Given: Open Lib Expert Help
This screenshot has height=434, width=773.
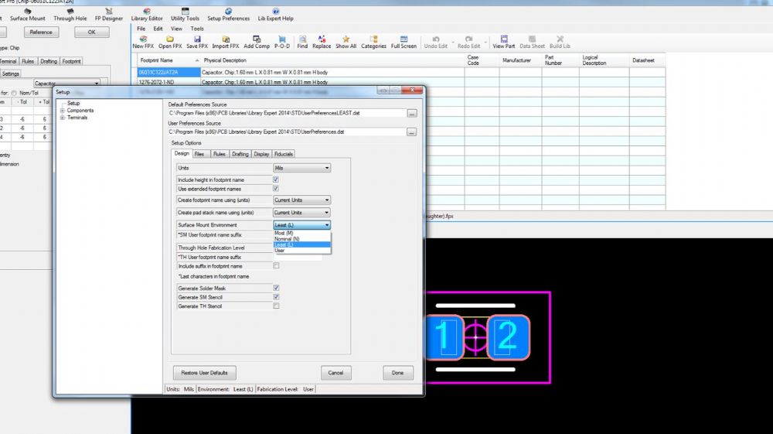Looking at the screenshot, I should 276,12.
